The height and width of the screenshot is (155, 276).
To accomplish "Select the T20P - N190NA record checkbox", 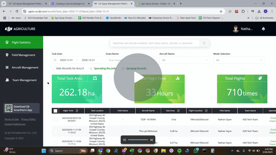I will coord(56,120).
